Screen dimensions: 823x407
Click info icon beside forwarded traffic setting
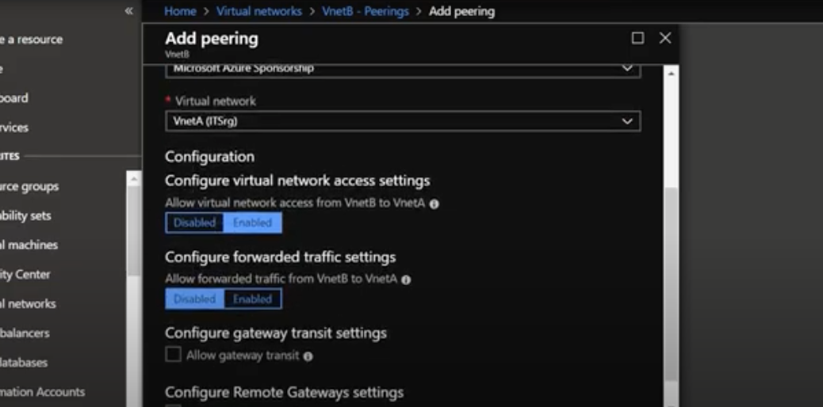(x=406, y=280)
